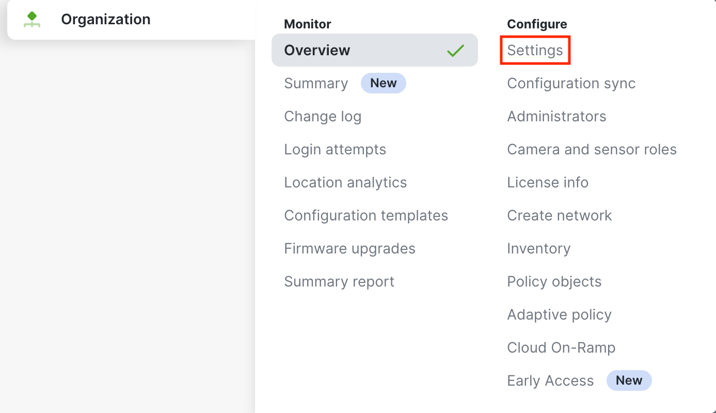Viewport: 716px width, 413px height.
Task: Go to Login attempts
Action: click(335, 150)
